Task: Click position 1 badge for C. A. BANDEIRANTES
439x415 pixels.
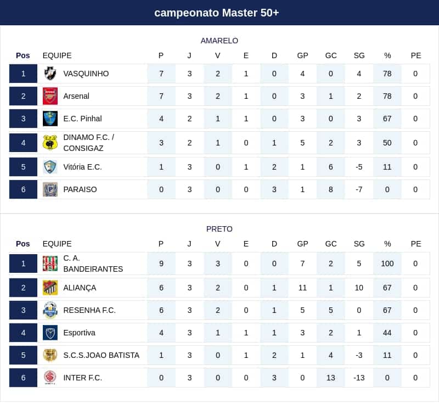Action: (23, 263)
